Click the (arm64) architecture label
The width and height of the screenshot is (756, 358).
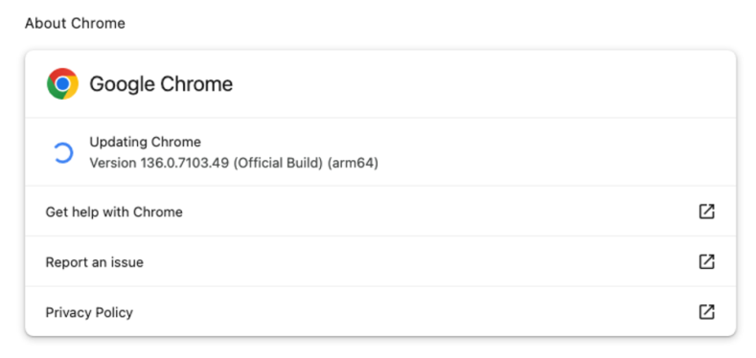353,164
